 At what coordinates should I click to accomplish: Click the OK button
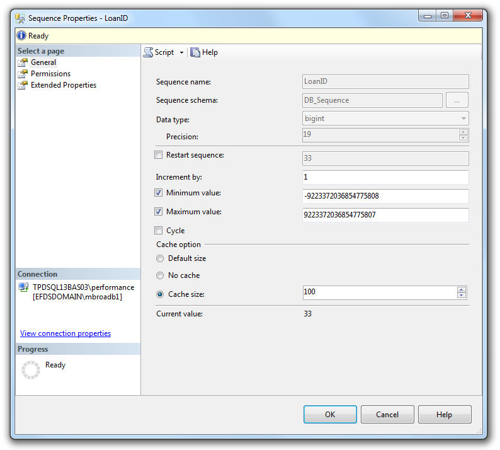click(x=330, y=415)
